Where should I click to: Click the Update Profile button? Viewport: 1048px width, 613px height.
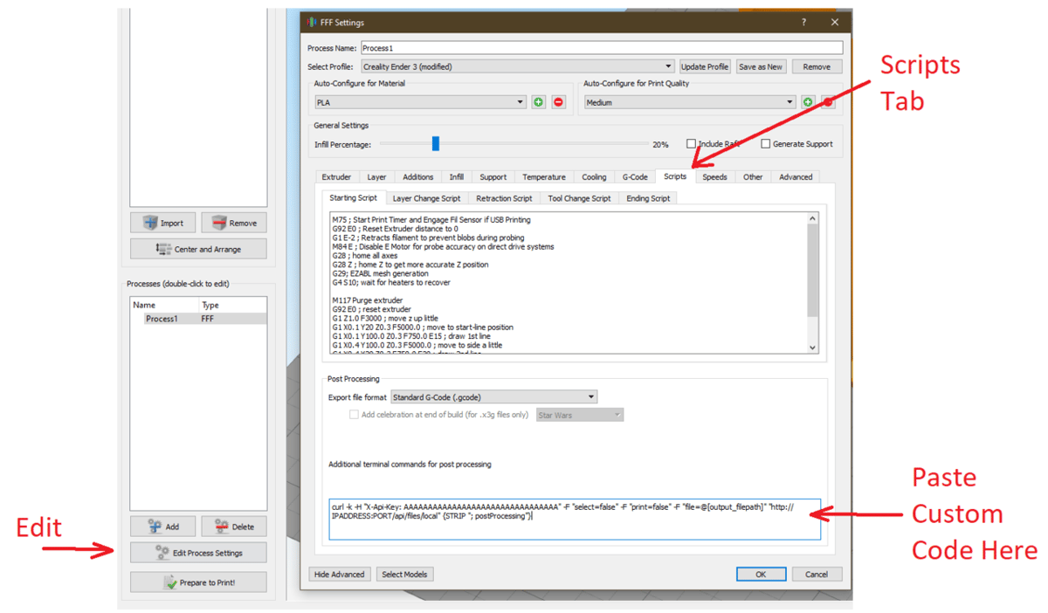point(705,66)
